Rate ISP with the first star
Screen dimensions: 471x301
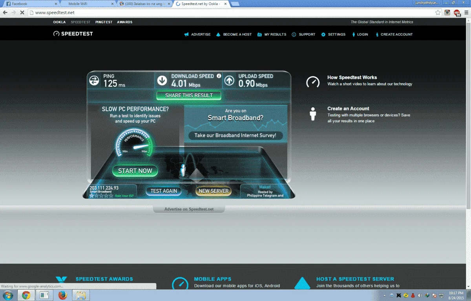pyautogui.click(x=92, y=196)
